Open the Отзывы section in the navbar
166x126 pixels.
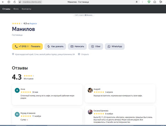6,9
